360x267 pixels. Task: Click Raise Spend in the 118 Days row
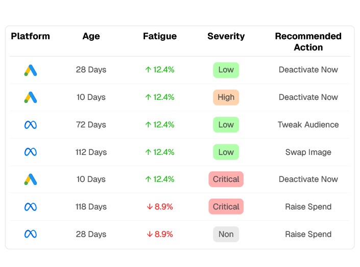click(308, 207)
